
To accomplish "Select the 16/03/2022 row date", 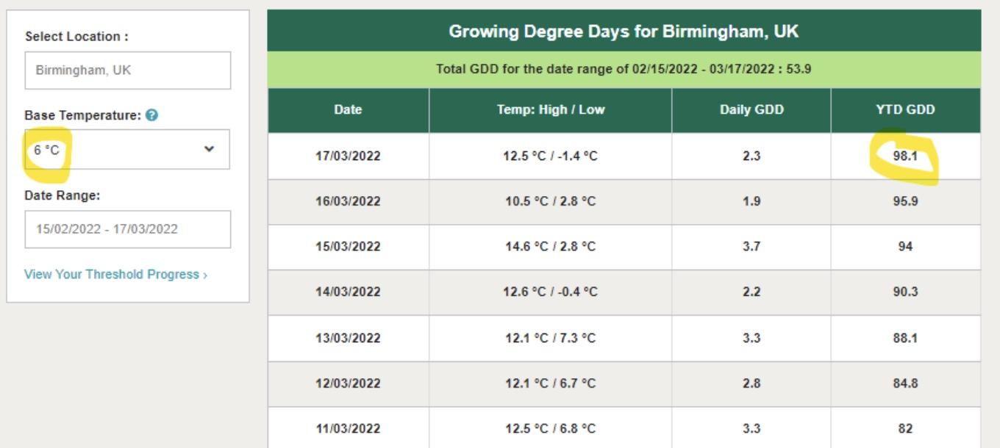I will pos(348,201).
